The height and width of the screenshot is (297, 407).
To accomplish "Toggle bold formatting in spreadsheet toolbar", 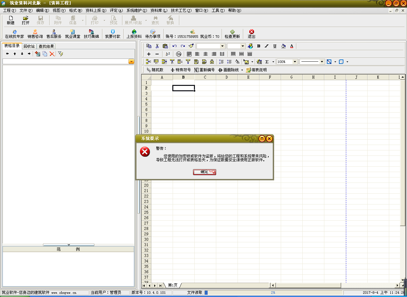I will click(x=259, y=46).
